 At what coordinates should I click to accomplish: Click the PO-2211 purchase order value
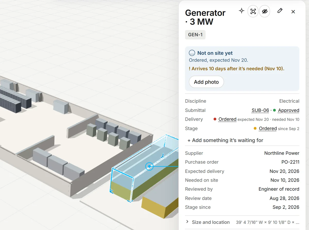tap(290, 162)
